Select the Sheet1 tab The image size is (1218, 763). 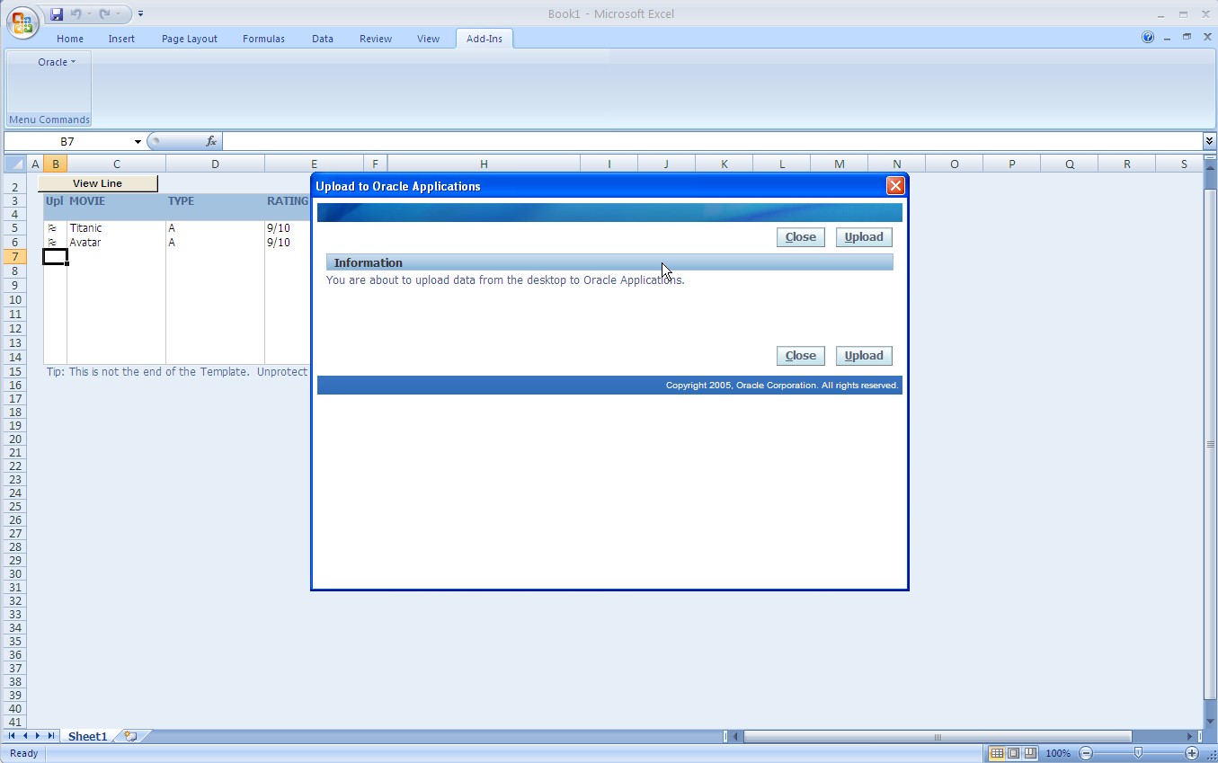pos(86,736)
